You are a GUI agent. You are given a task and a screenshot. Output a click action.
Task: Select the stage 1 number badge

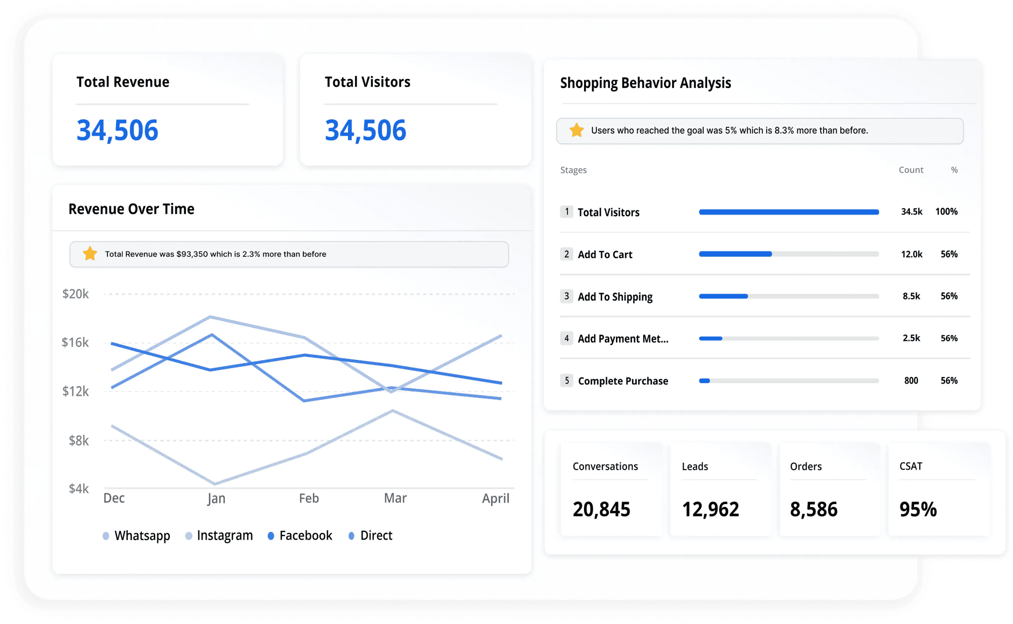pos(566,212)
